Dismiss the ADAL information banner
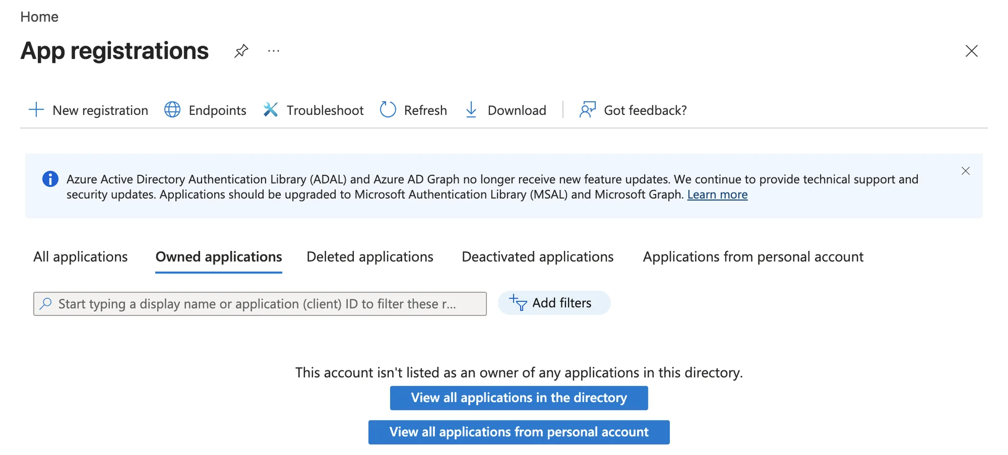The height and width of the screenshot is (455, 1008). 965,171
